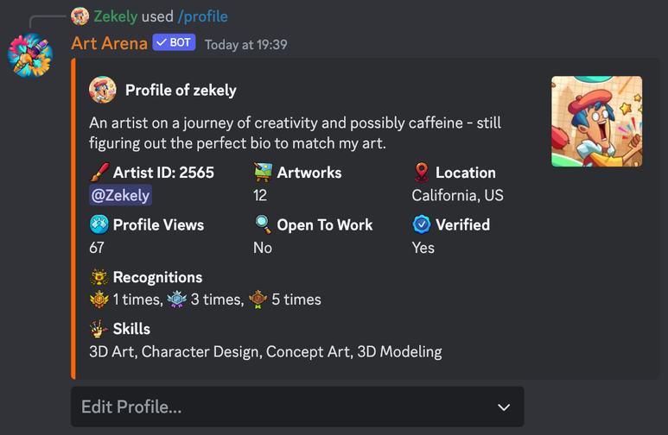Open the profile thumbnail image
Screen dimensions: 668x435
(x=596, y=121)
